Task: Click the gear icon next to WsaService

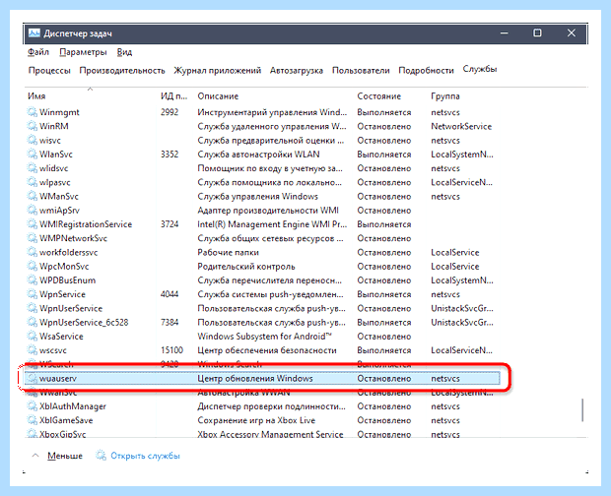Action: 32,337
